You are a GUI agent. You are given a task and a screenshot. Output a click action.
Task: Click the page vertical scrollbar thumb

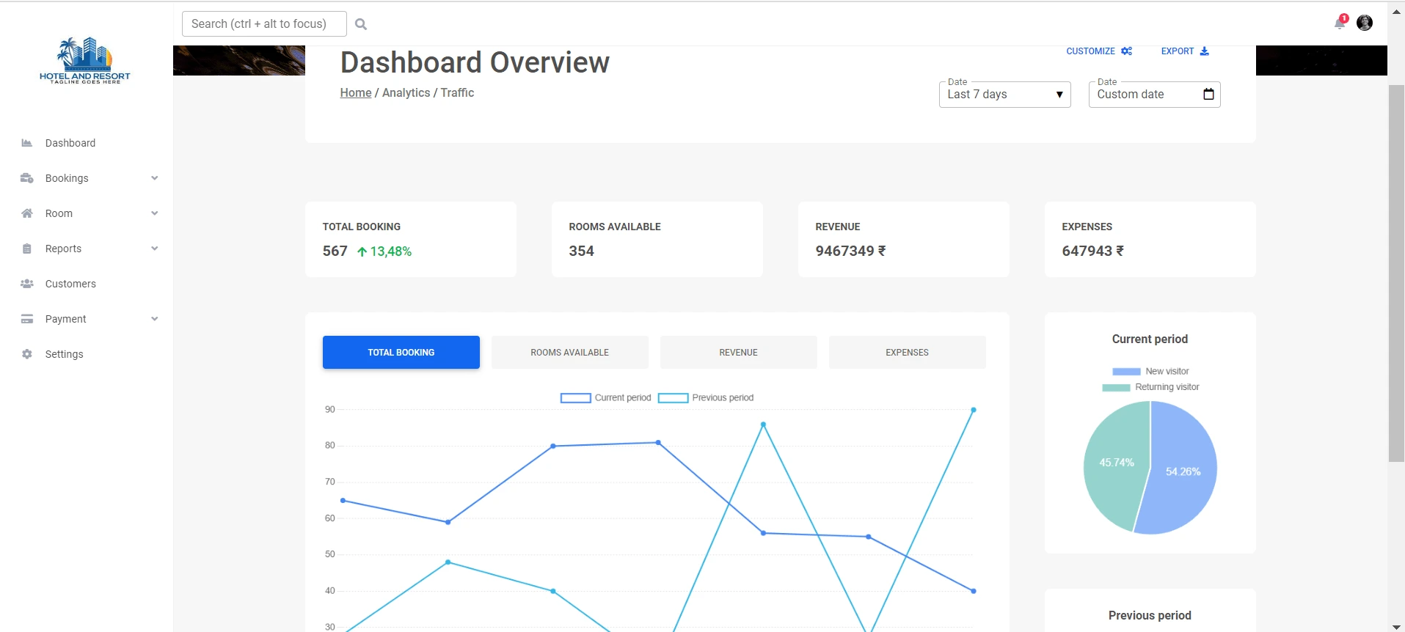pyautogui.click(x=1396, y=273)
